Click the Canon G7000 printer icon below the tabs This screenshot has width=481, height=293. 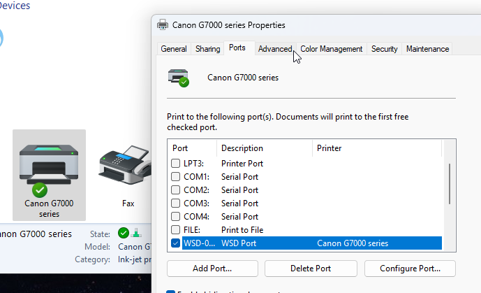point(179,78)
